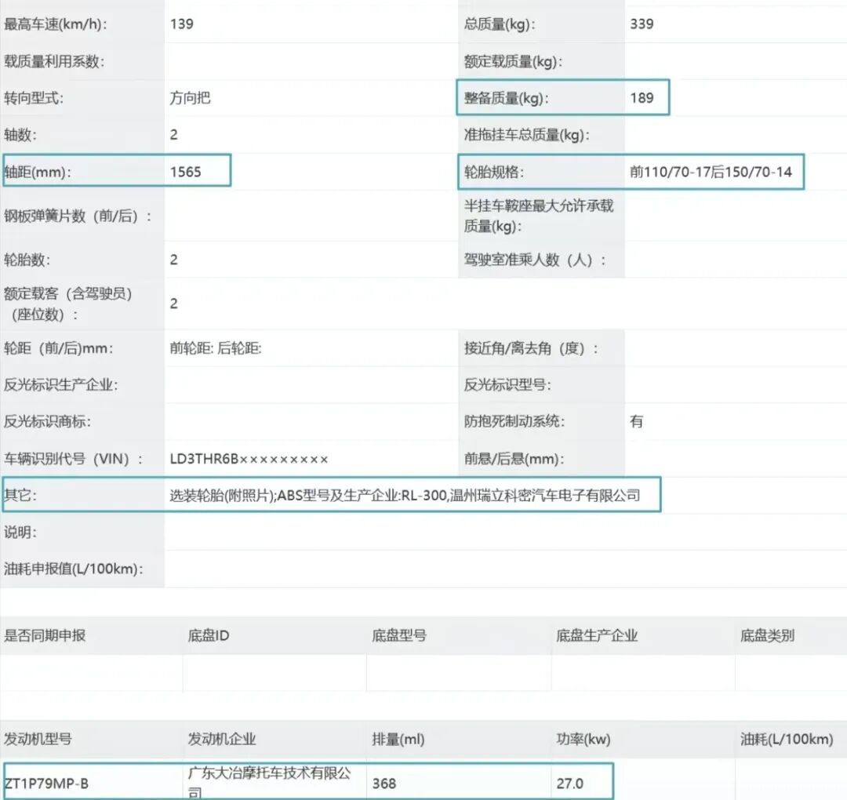
Task: Click the total mass value 339
Action: tap(642, 24)
